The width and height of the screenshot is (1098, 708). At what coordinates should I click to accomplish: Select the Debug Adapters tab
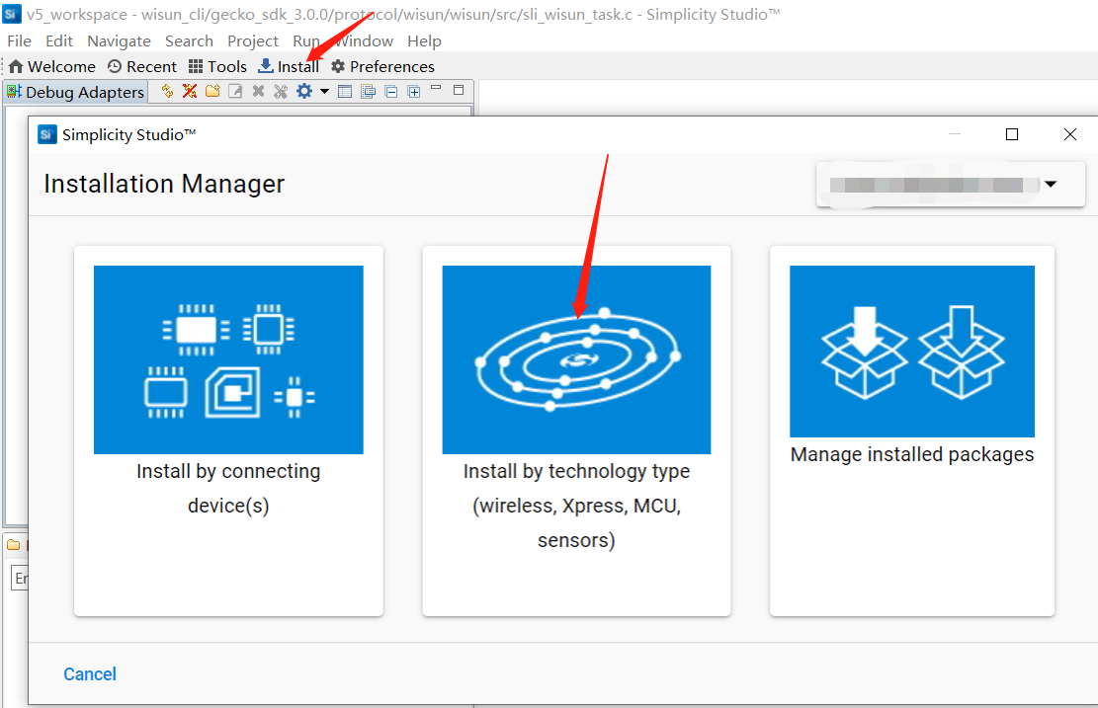coord(76,92)
